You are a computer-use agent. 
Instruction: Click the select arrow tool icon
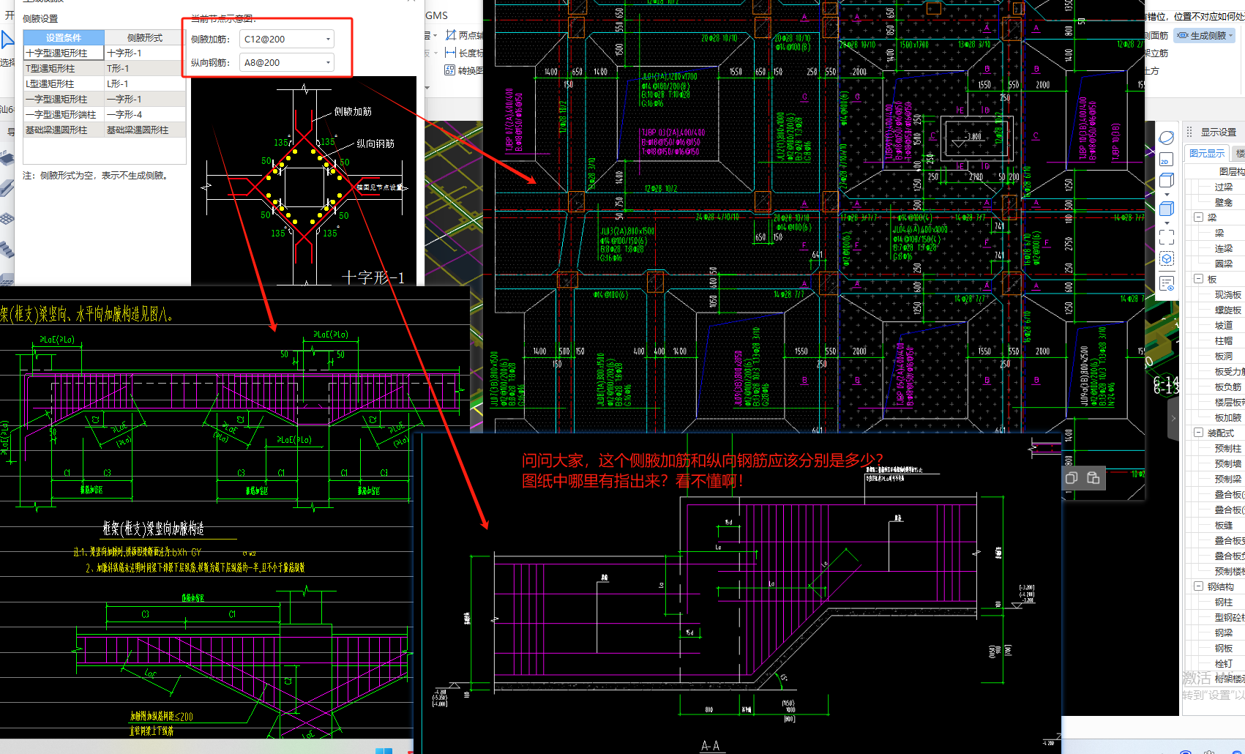7,40
